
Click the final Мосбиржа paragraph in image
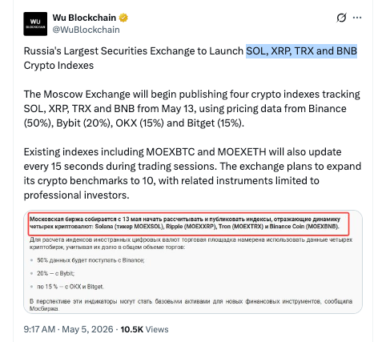point(191,305)
